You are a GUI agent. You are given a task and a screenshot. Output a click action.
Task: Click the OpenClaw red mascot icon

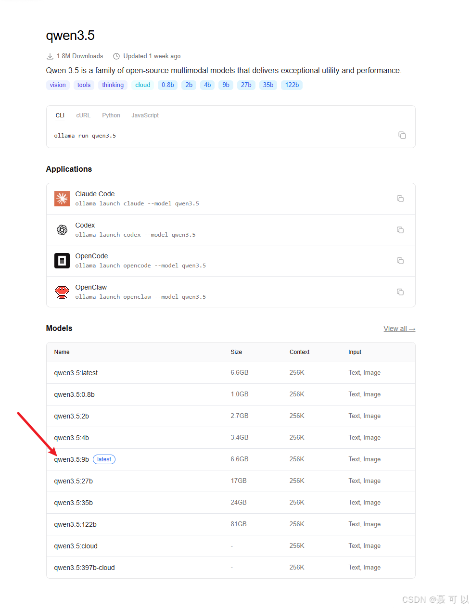coord(62,292)
